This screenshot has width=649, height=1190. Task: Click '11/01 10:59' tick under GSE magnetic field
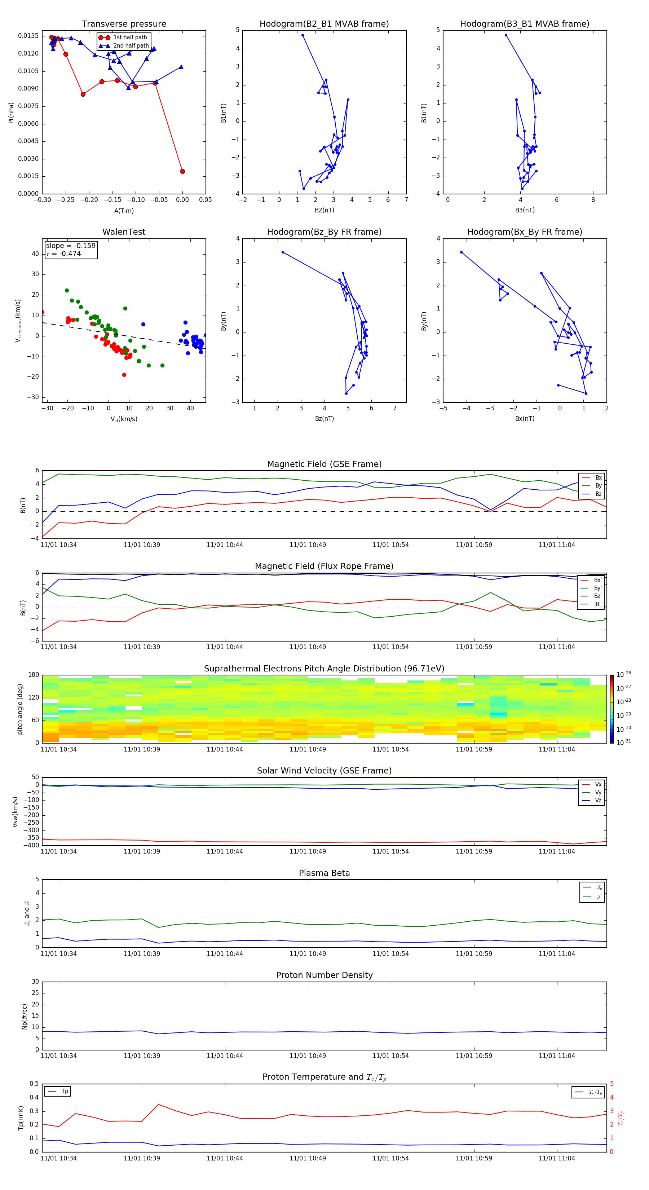474,545
